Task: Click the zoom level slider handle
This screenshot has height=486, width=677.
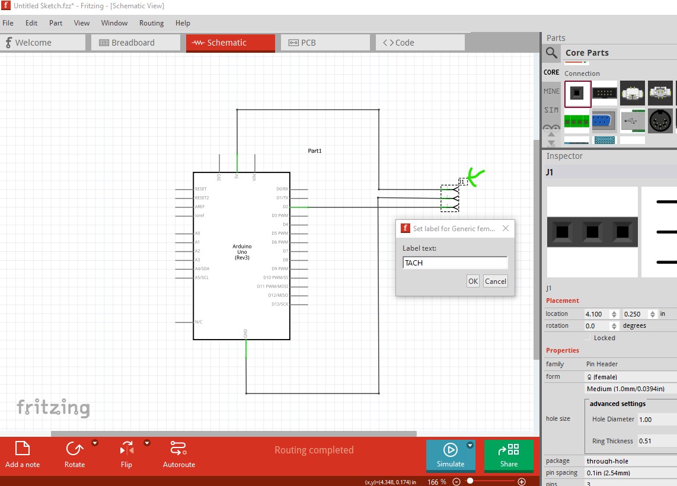Action: pyautogui.click(x=470, y=481)
